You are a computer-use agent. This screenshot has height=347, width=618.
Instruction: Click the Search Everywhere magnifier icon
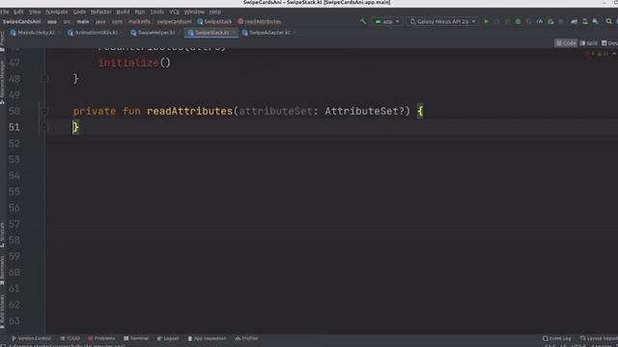[609, 21]
